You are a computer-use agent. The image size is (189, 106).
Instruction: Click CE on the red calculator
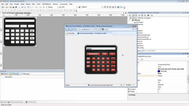105,54
